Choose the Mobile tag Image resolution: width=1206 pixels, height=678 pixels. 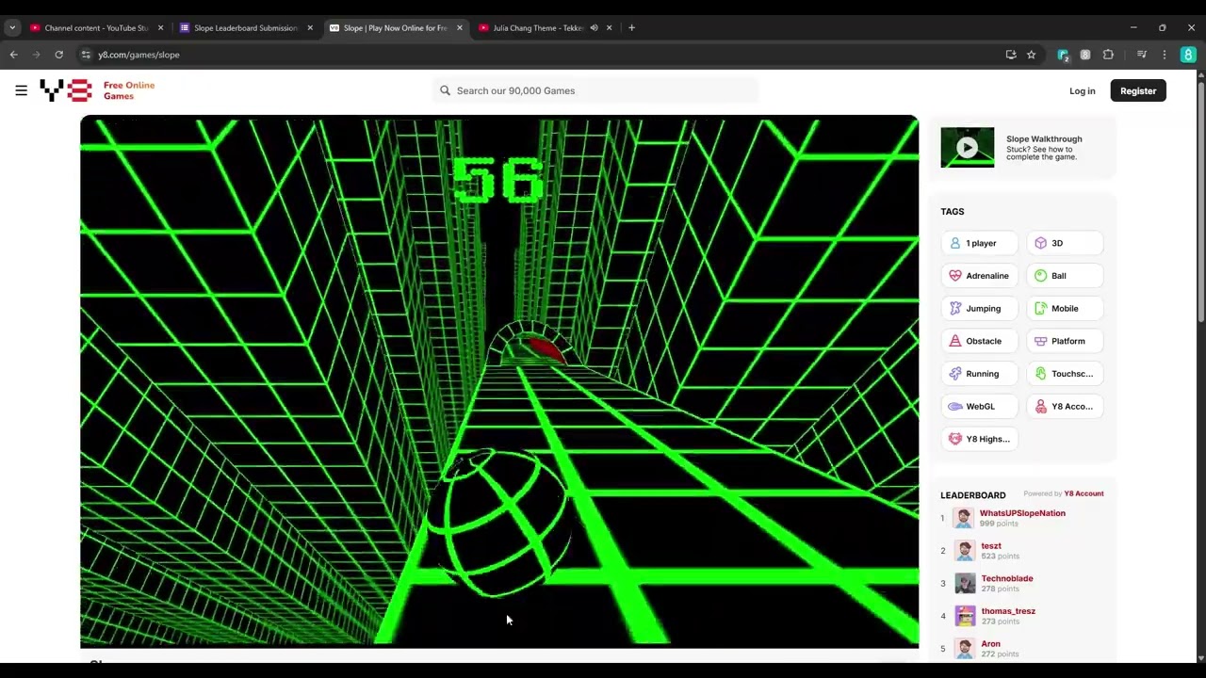[1065, 308]
